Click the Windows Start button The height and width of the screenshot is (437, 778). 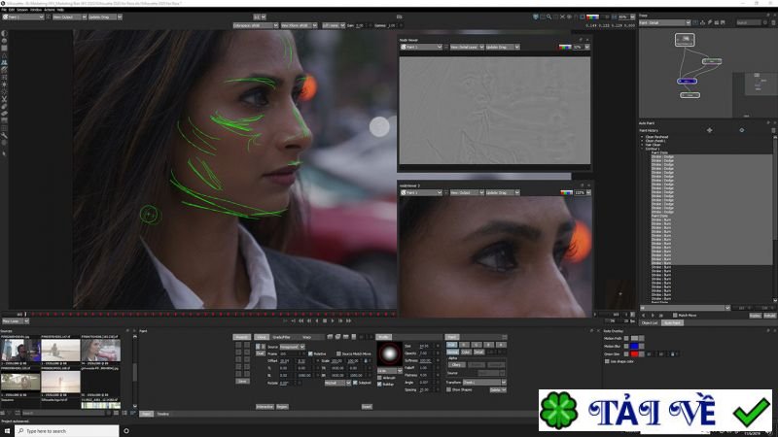[x=6, y=430]
